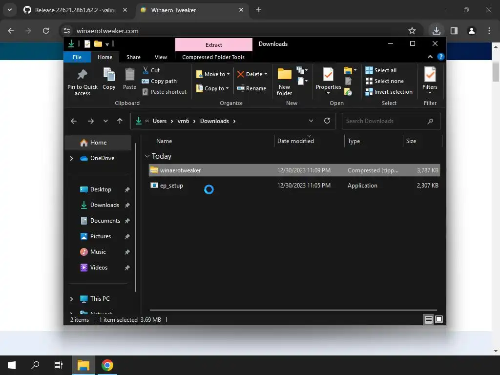
Task: Switch to large icons view layout
Action: (439, 319)
